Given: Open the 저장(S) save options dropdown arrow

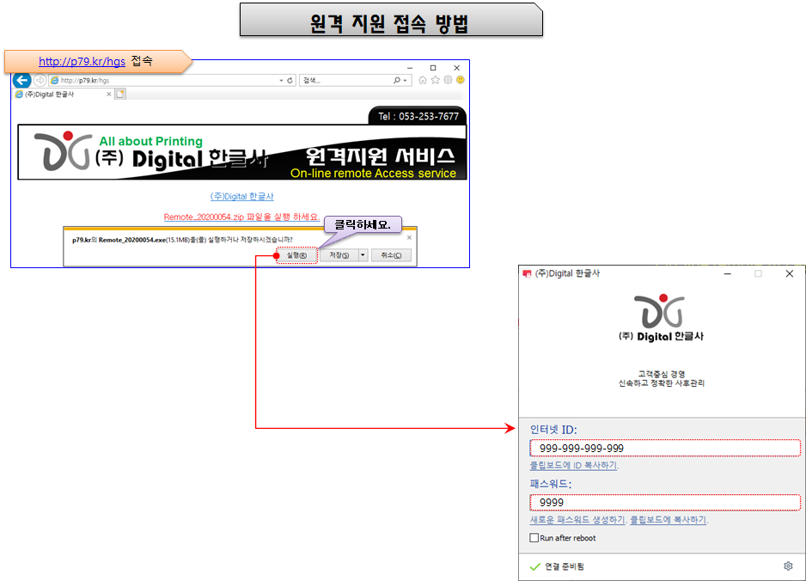Looking at the screenshot, I should (363, 255).
